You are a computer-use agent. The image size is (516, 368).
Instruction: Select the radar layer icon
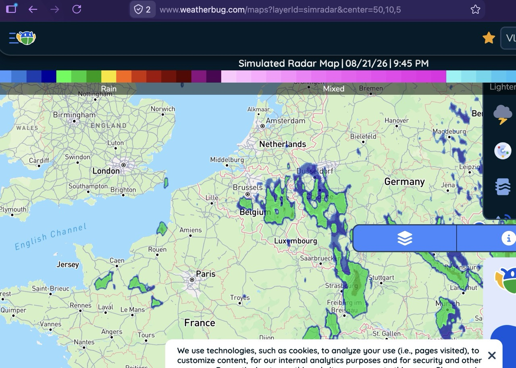coord(503,151)
